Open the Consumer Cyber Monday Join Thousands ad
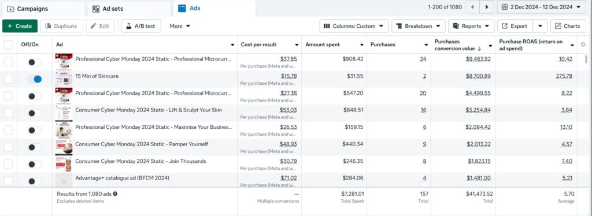592x216 pixels. tap(141, 161)
